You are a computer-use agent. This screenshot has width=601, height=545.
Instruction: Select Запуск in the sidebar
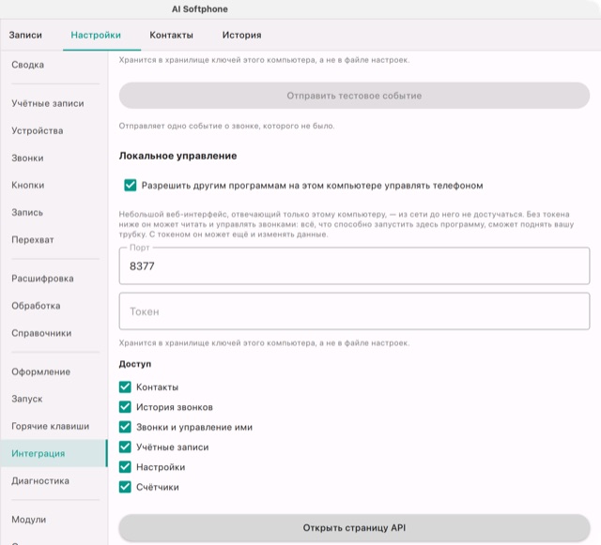click(x=27, y=399)
